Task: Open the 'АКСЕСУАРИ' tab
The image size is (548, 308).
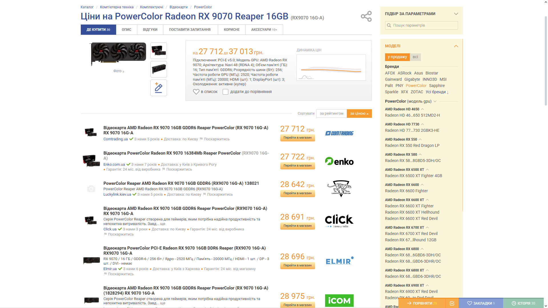Action: (x=264, y=30)
